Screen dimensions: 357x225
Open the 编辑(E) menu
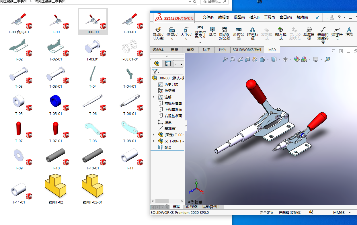click(x=224, y=17)
